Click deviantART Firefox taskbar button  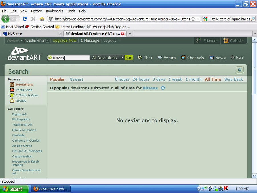[51, 189]
